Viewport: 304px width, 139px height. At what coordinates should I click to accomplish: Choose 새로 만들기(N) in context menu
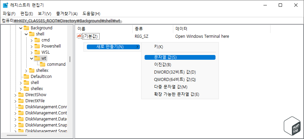point(113,47)
